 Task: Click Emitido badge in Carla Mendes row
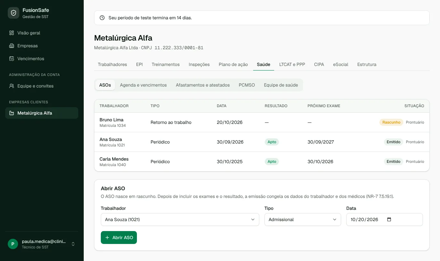[394, 162]
